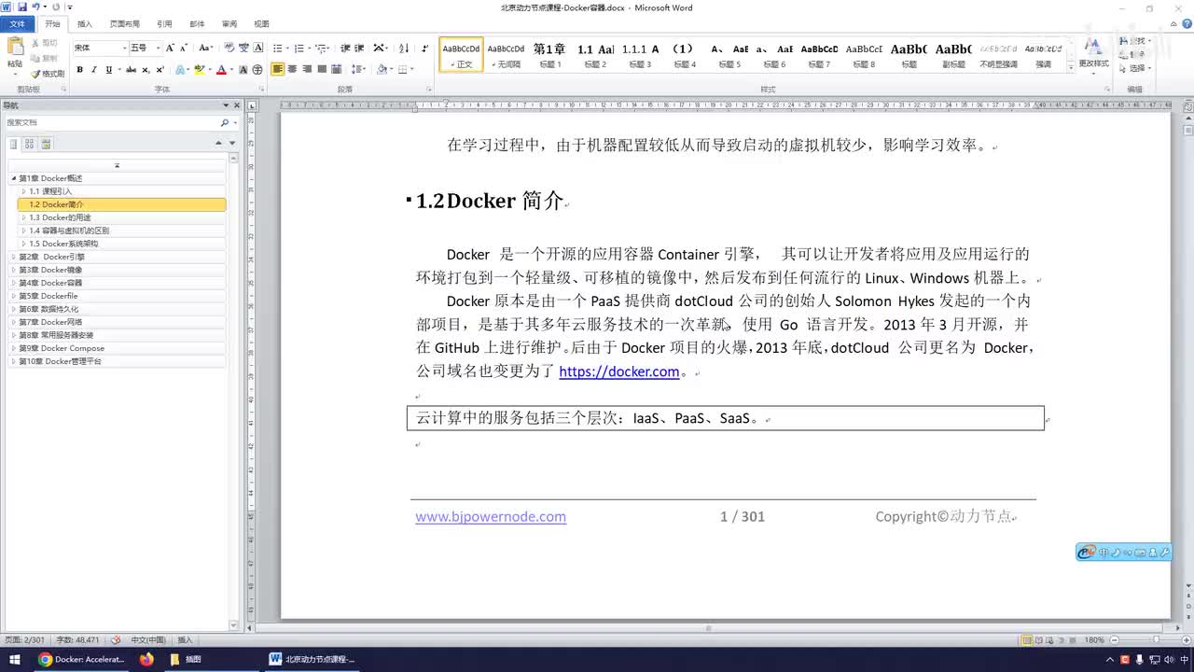Switch to the 视图 (View) tab
The image size is (1194, 672).
[x=261, y=23]
